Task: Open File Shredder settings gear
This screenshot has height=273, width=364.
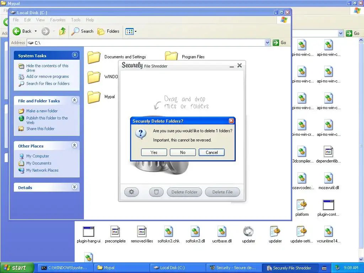Action: tap(132, 192)
